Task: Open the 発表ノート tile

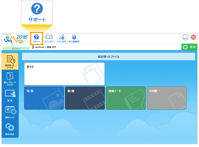Action: [x=126, y=98]
